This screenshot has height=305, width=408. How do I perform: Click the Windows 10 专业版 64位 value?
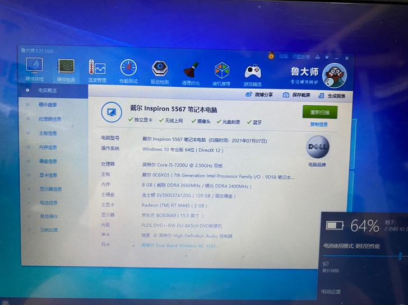point(183,149)
